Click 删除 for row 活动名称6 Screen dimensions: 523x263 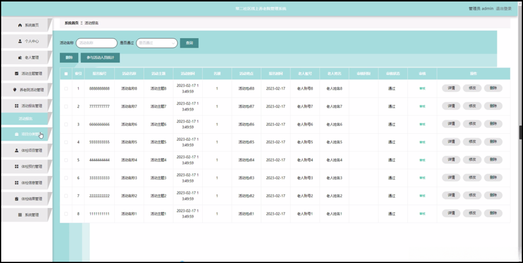point(494,123)
